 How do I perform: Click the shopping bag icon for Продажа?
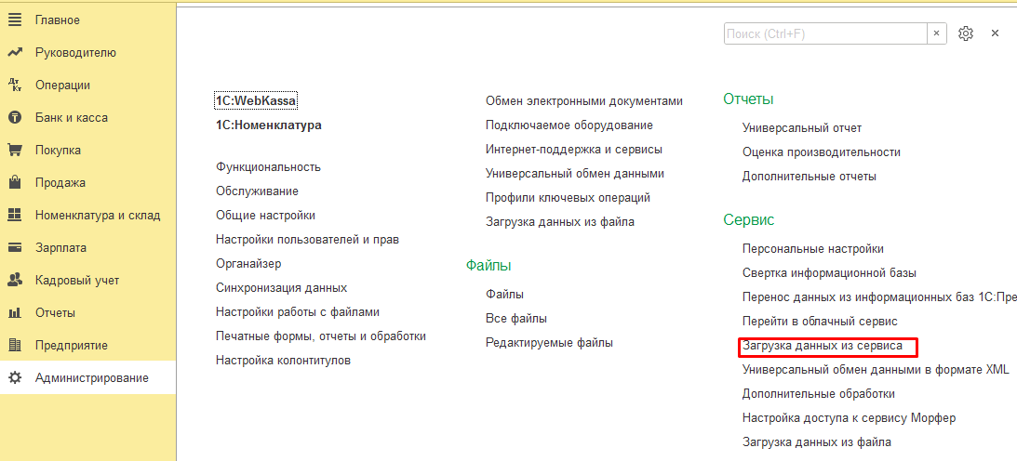(x=15, y=182)
